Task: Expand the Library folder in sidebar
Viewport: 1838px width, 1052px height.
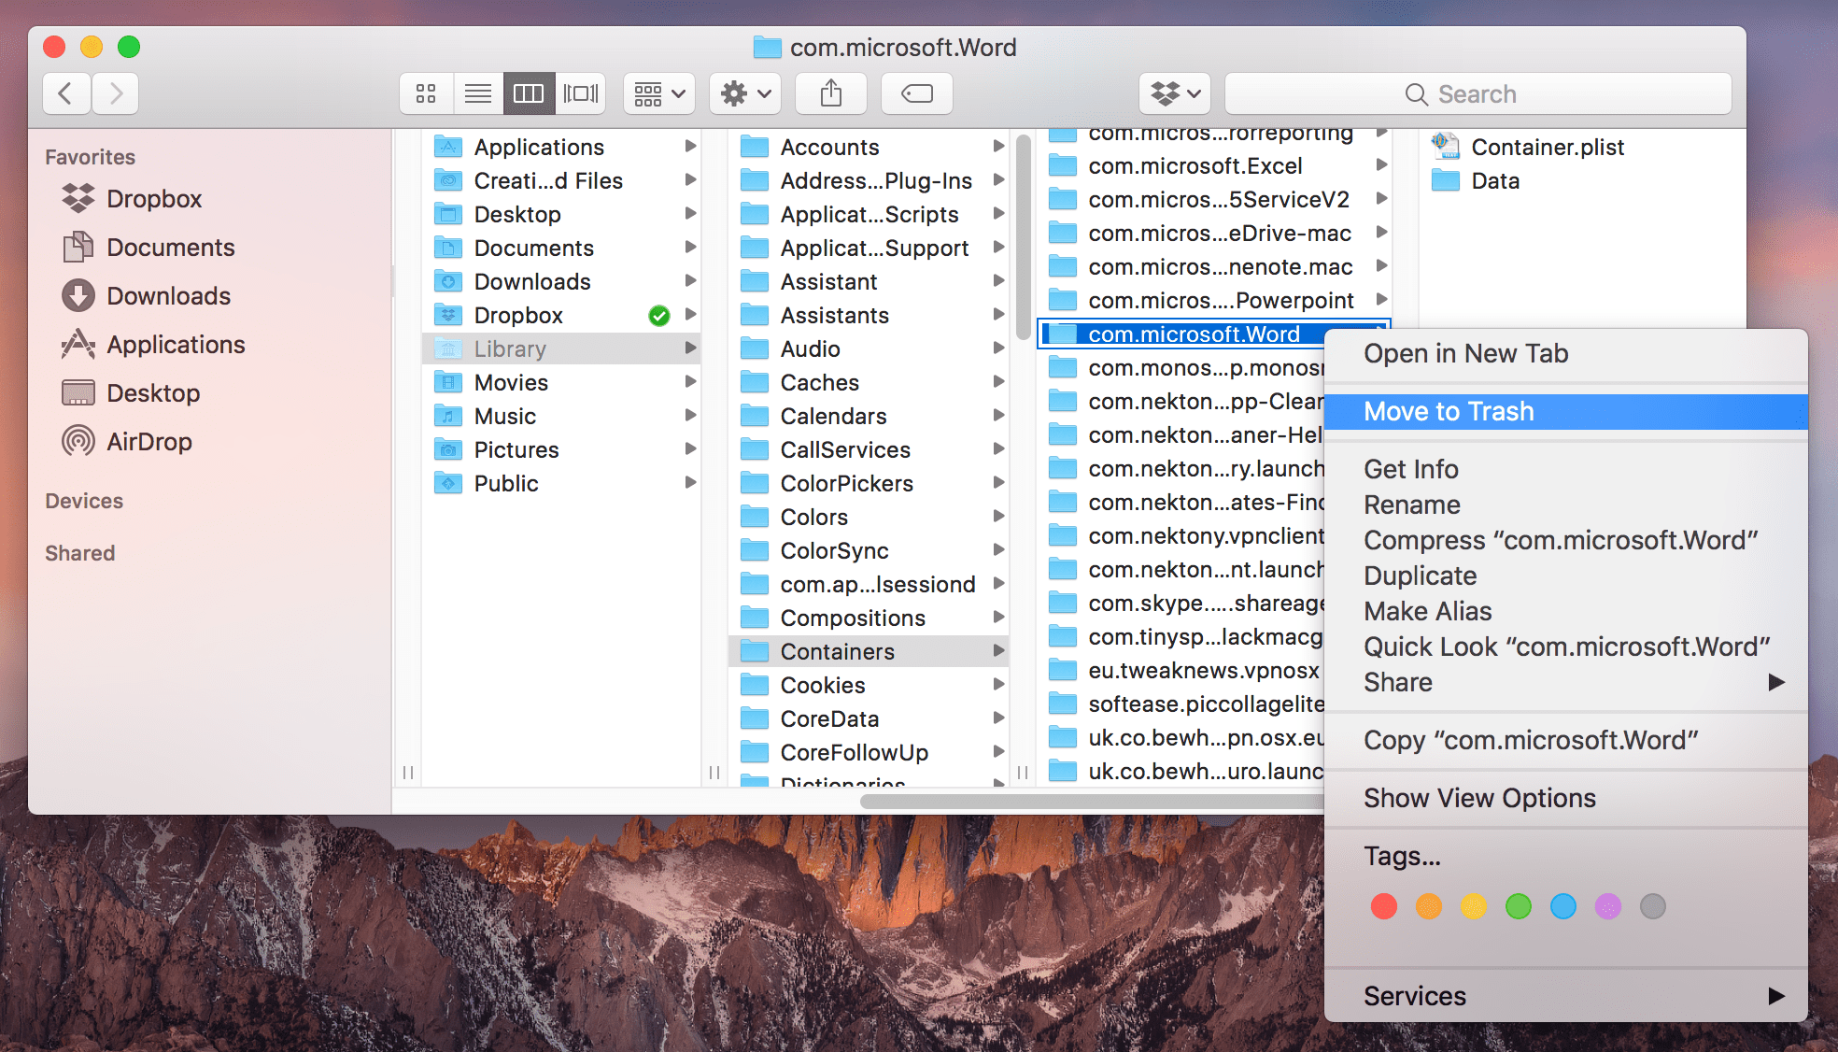Action: (x=690, y=348)
